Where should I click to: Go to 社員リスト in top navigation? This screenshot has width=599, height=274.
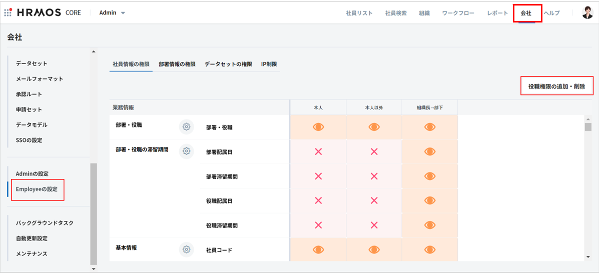pos(359,13)
